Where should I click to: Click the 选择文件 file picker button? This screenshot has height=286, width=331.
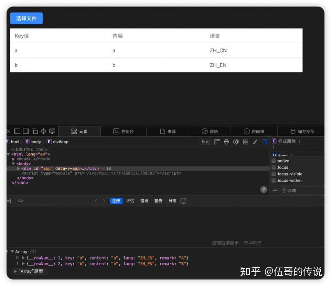pos(26,18)
